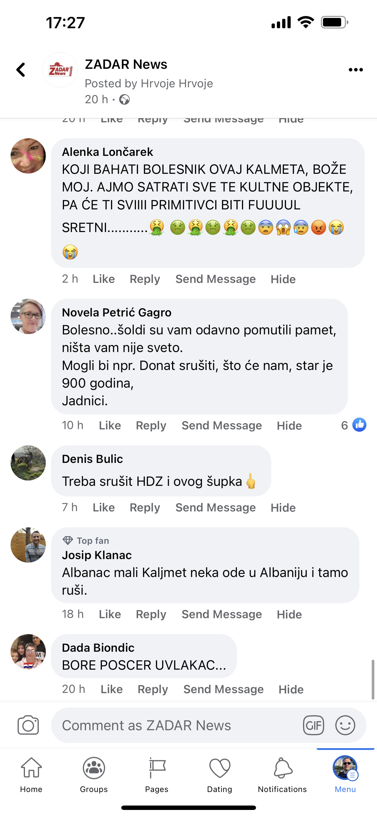
Task: Hide Alenka Lončarek's comment
Action: pyautogui.click(x=283, y=279)
